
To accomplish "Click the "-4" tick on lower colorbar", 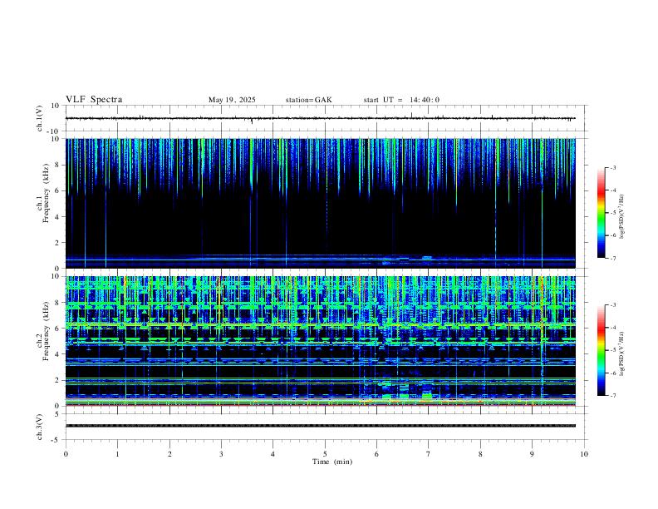I will (613, 328).
